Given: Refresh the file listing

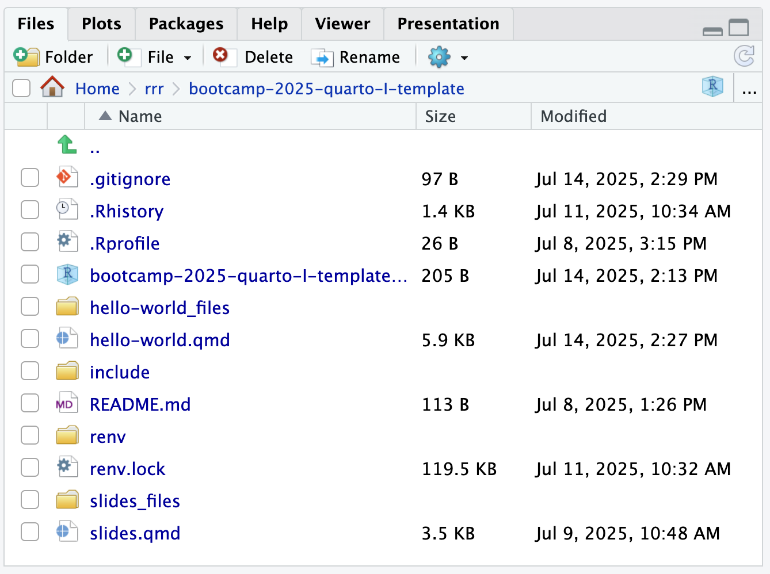Looking at the screenshot, I should 744,56.
